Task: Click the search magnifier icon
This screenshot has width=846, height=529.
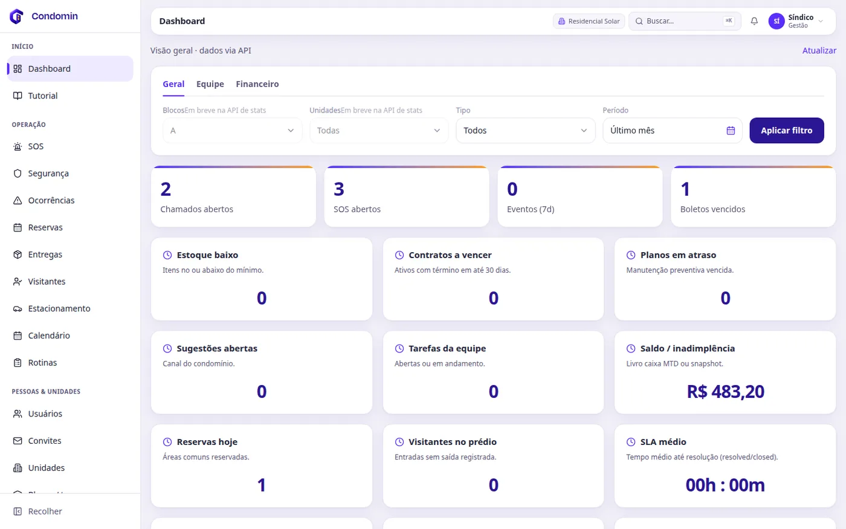Action: (x=639, y=21)
